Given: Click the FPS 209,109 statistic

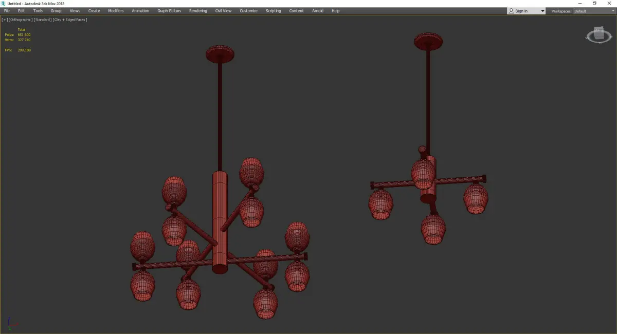Looking at the screenshot, I should coord(18,50).
